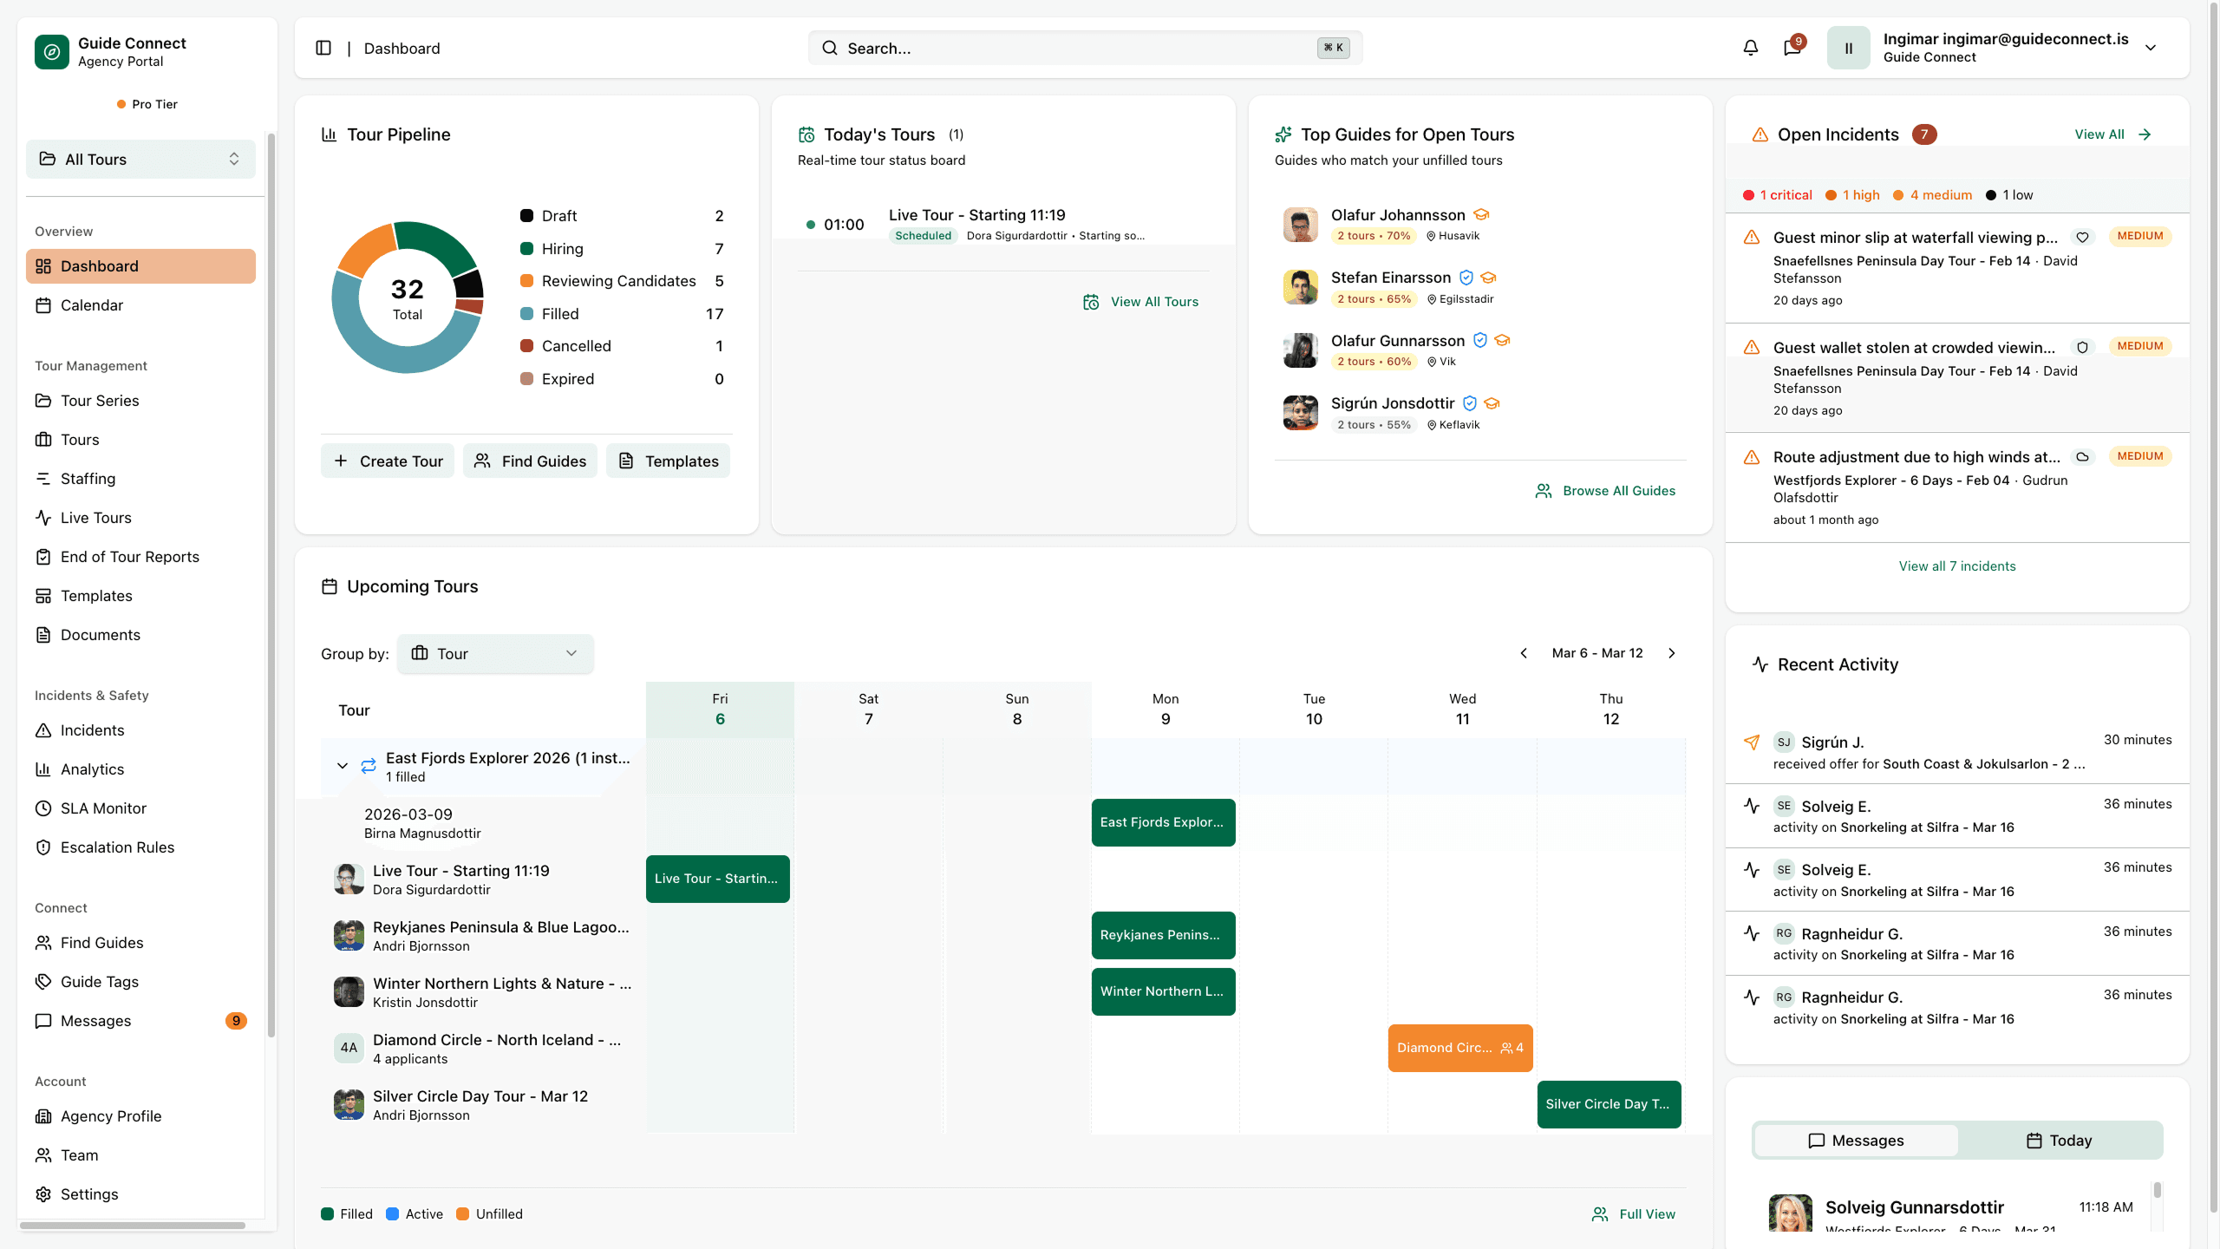Open the messages icon with badge 9
The height and width of the screenshot is (1249, 2220).
1792,48
